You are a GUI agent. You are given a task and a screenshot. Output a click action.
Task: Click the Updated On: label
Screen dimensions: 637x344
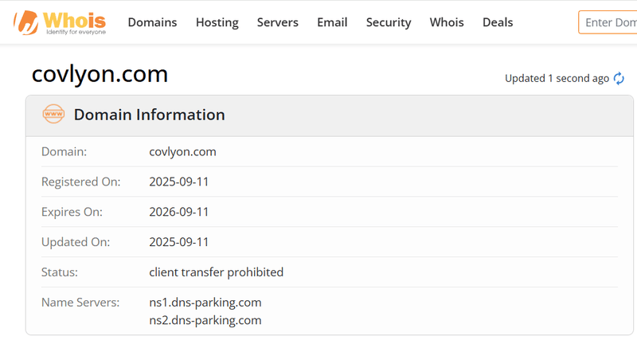[x=76, y=242]
